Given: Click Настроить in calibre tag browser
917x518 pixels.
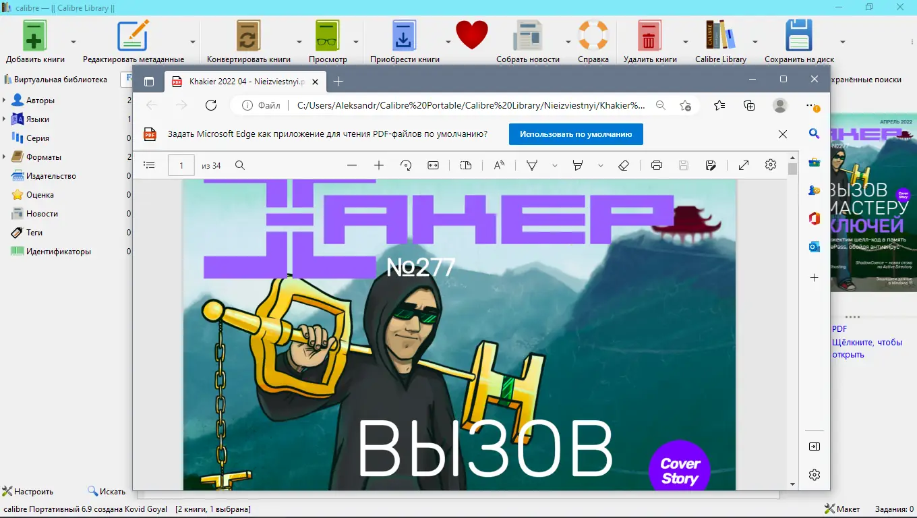Looking at the screenshot, I should [x=28, y=492].
